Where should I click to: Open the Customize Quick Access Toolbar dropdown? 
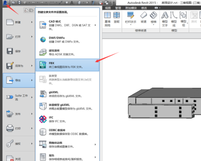114,3
